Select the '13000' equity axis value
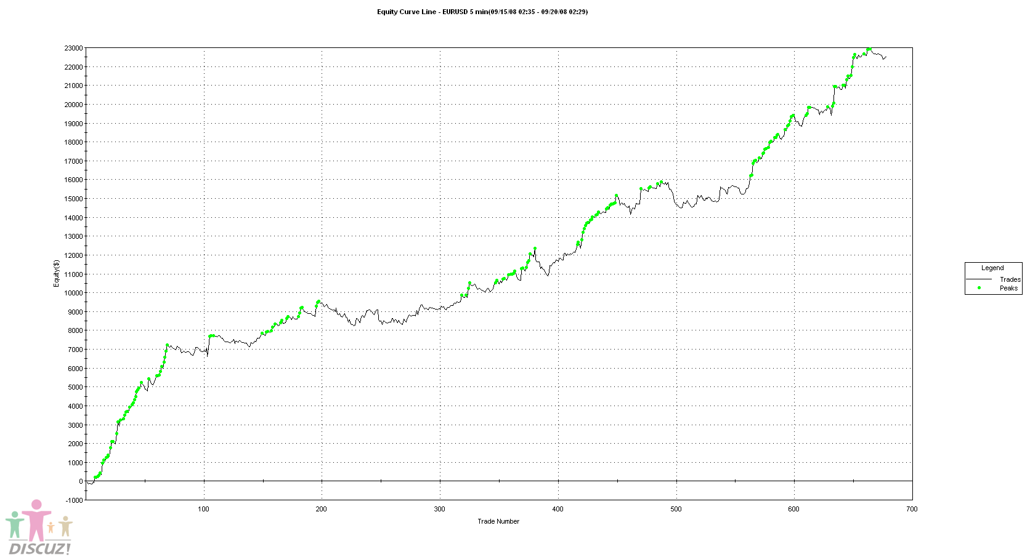This screenshot has height=560, width=1030. point(73,236)
